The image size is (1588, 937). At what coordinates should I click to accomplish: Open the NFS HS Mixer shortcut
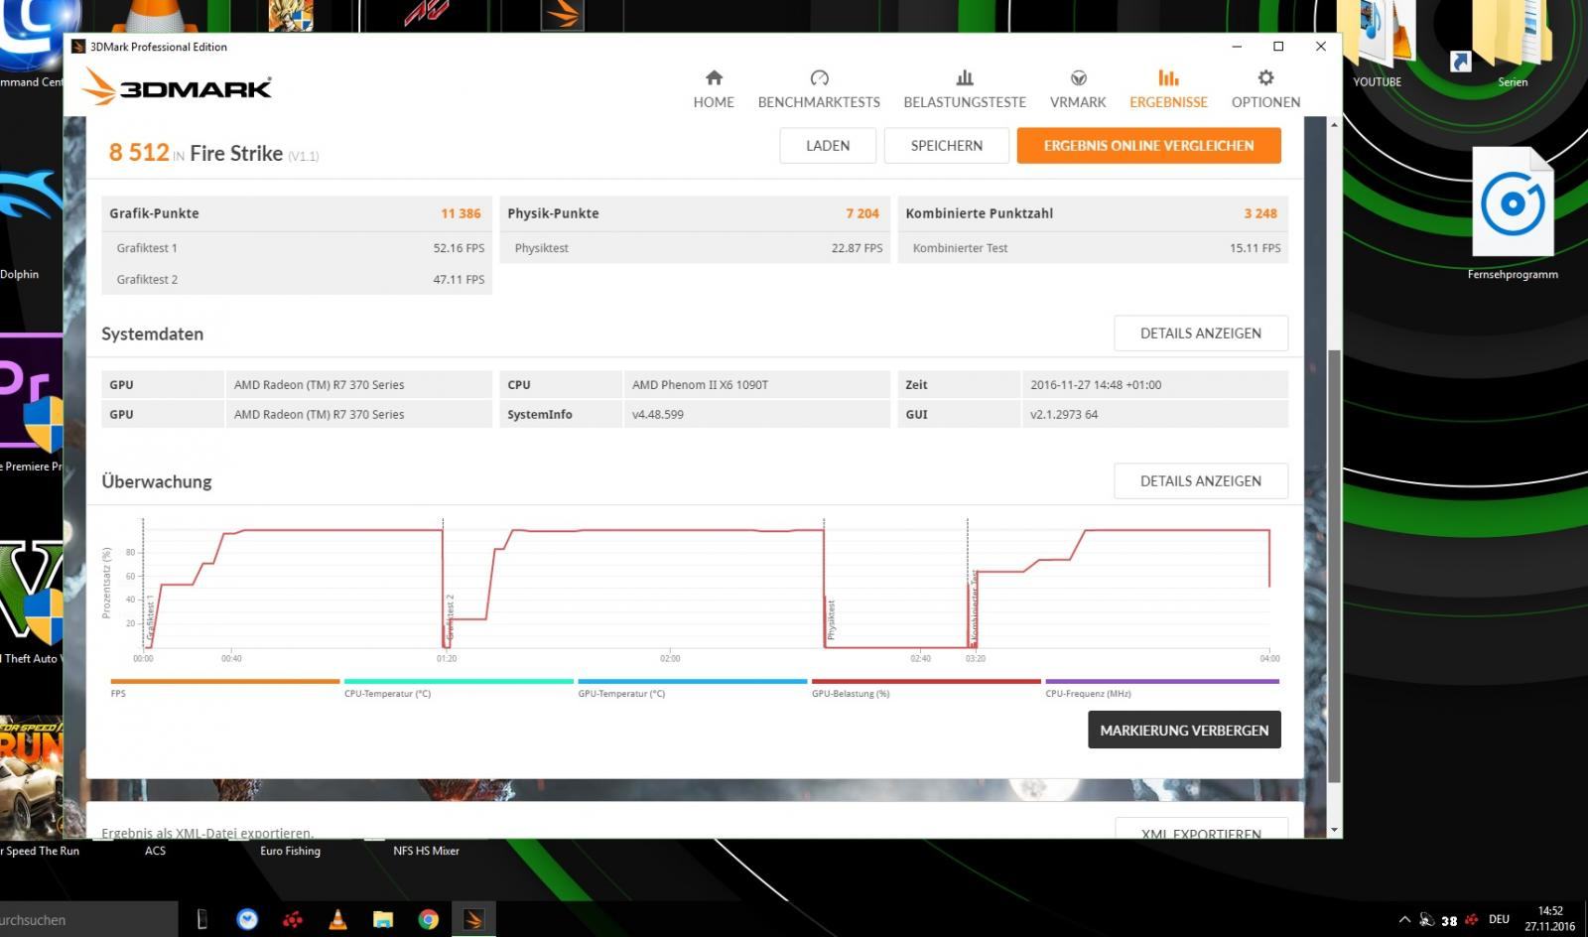[426, 851]
